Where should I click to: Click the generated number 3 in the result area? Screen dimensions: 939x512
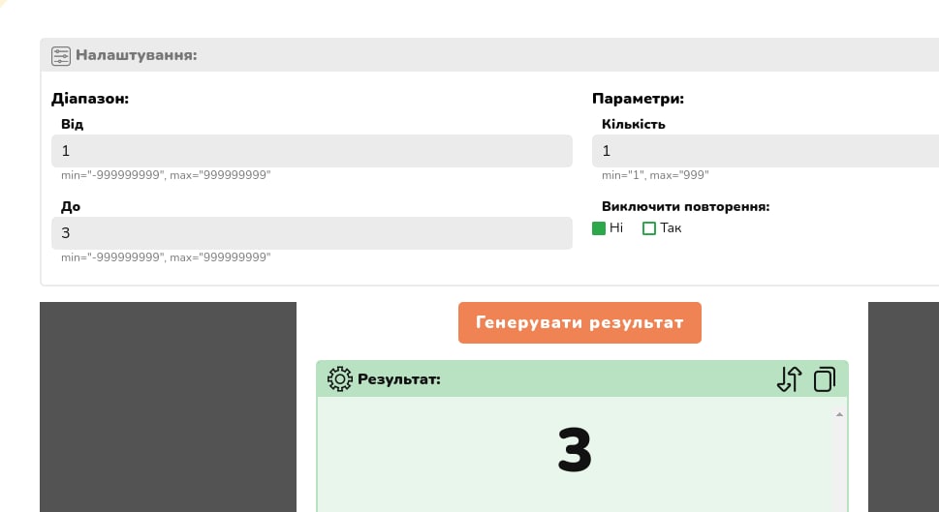point(575,450)
